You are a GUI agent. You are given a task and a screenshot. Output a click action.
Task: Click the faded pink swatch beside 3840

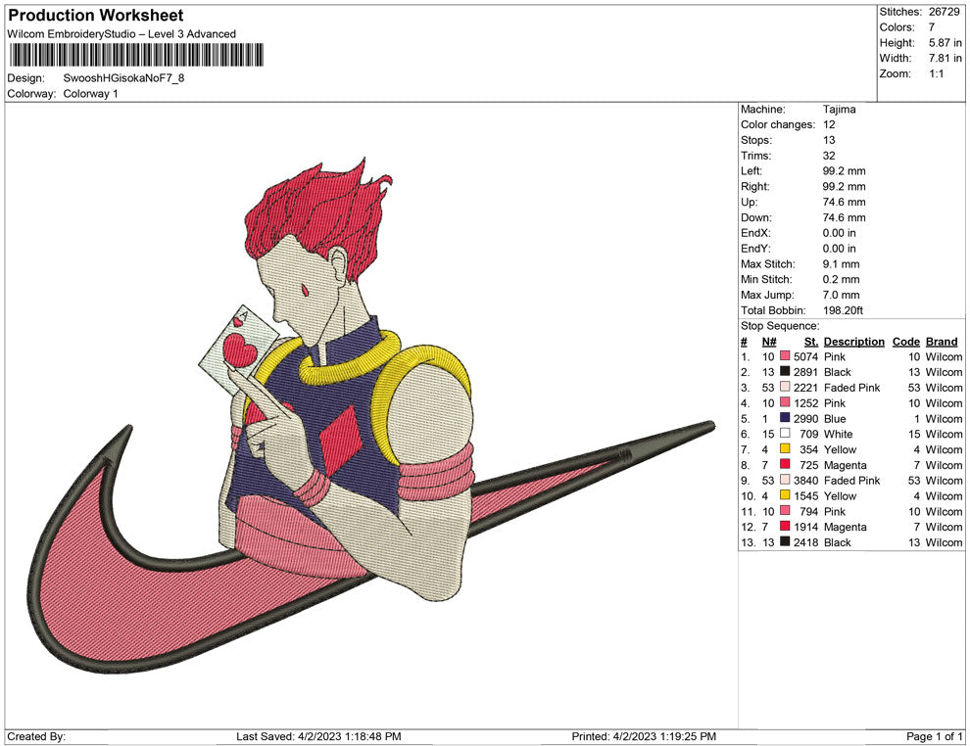(785, 480)
